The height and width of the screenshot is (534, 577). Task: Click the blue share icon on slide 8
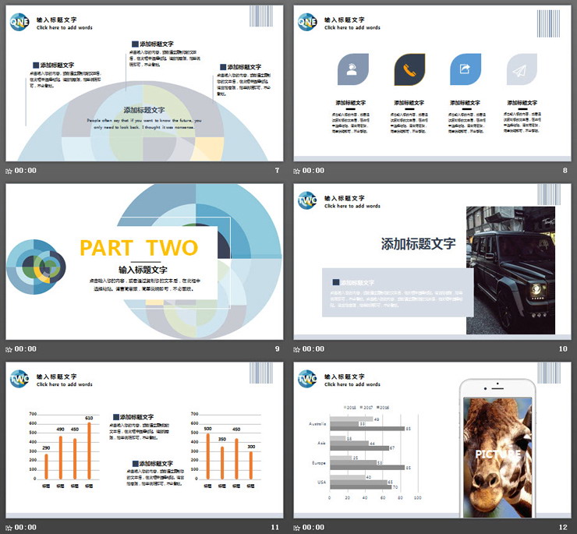point(465,69)
